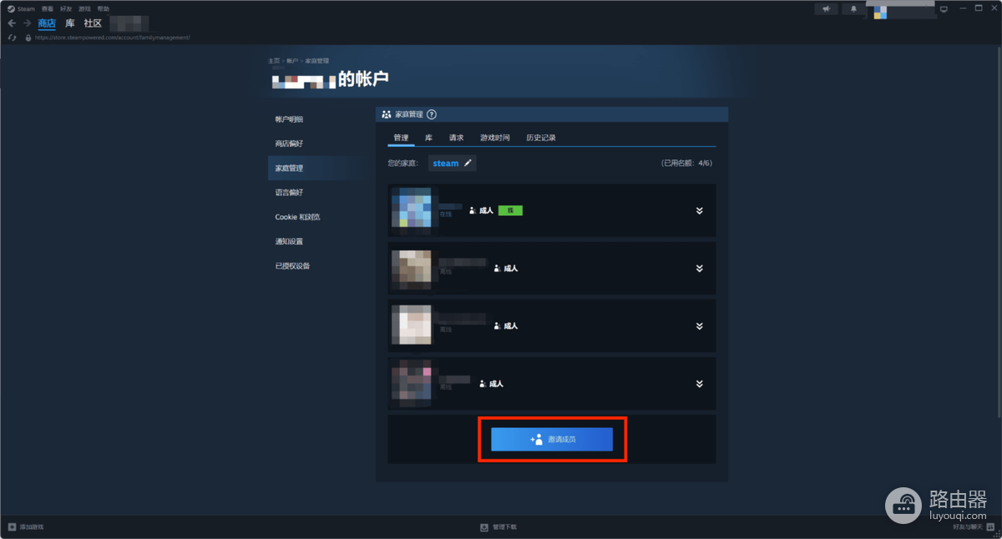Select the 库 tab in family management
Viewport: 1002px width, 539px height.
428,138
